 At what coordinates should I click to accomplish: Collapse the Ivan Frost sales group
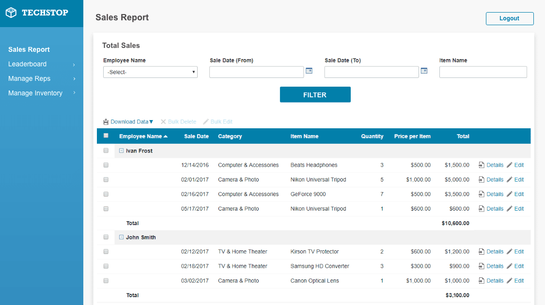(121, 151)
